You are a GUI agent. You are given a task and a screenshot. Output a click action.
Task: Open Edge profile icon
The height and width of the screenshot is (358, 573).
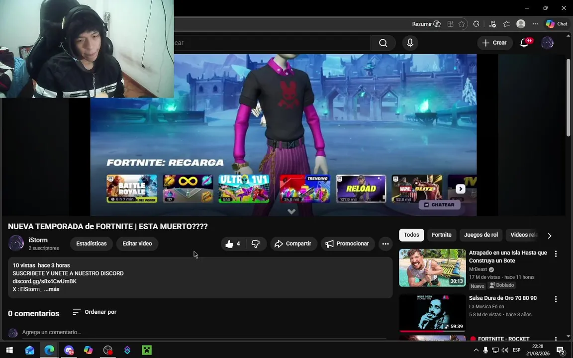pos(521,24)
